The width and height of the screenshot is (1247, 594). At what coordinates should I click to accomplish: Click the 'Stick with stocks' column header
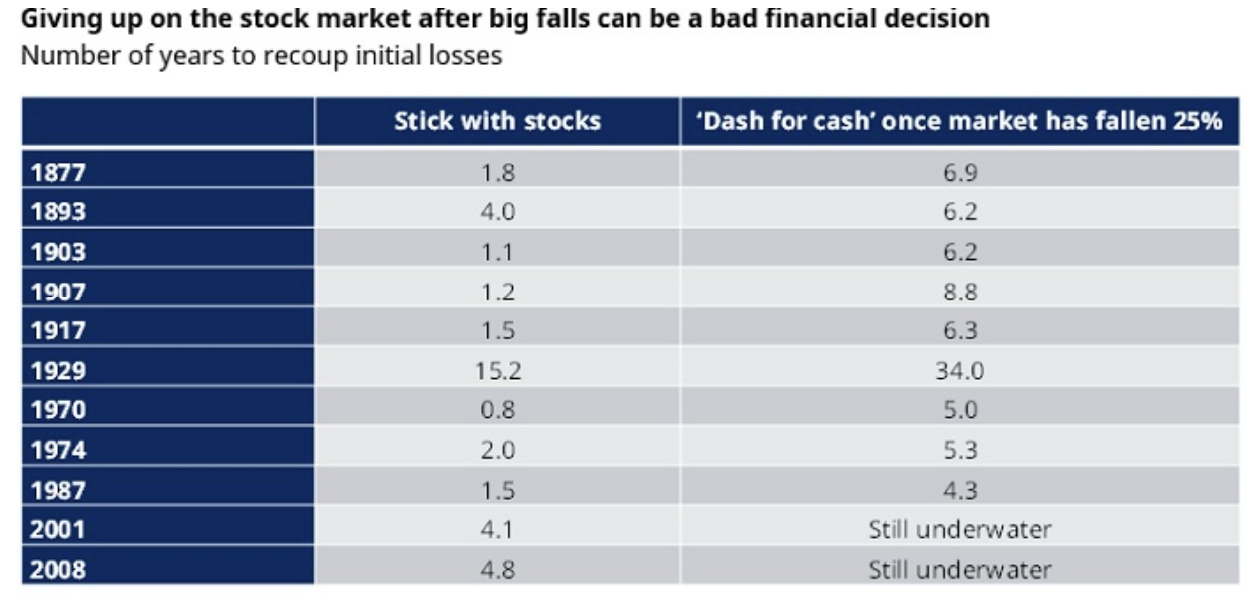pos(497,122)
